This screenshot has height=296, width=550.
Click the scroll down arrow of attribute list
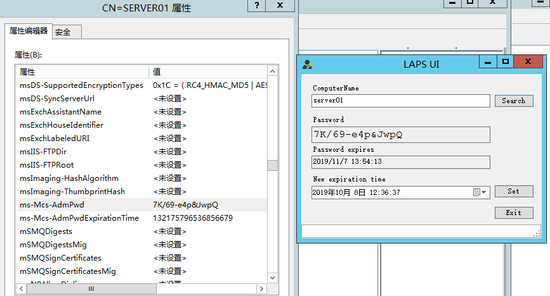click(273, 278)
